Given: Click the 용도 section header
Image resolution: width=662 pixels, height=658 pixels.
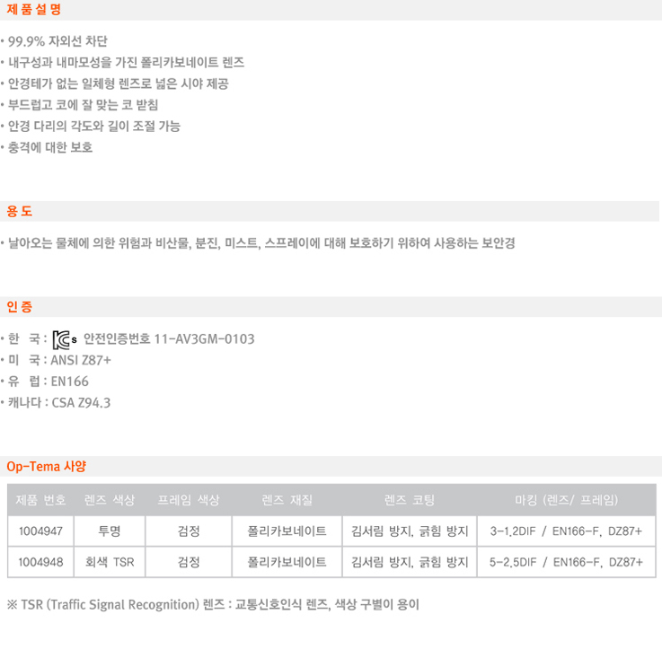Looking at the screenshot, I should [x=20, y=211].
